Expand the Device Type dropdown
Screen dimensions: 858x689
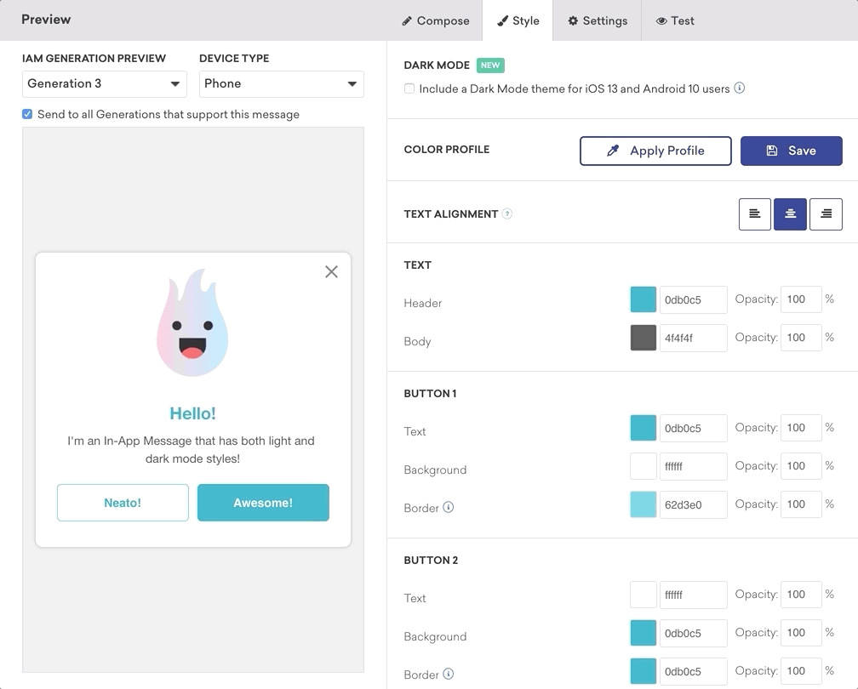[281, 83]
